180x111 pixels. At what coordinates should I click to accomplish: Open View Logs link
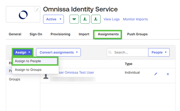[x=112, y=19]
